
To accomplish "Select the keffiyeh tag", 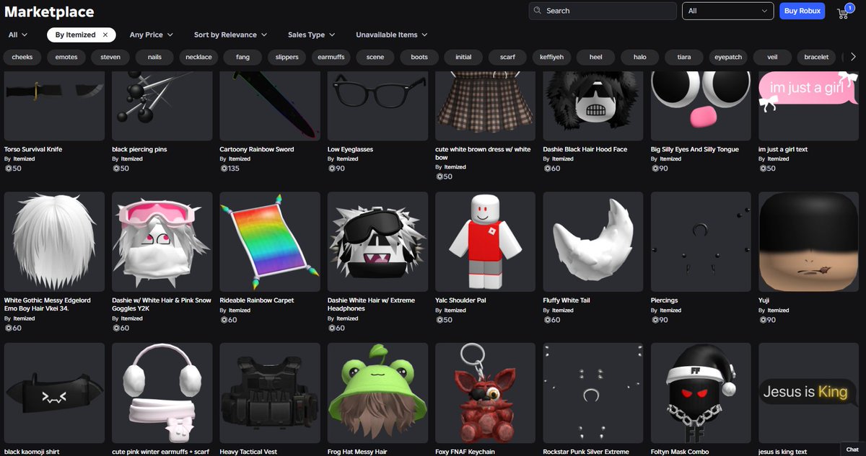I will click(x=551, y=57).
